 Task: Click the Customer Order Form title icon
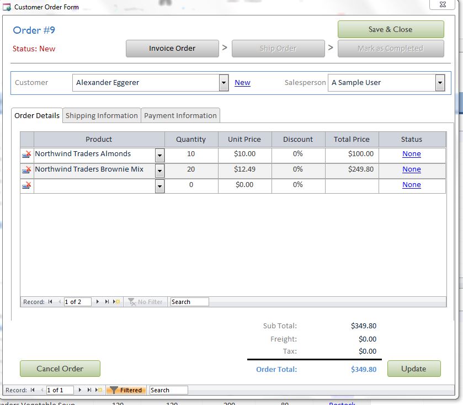[7, 7]
